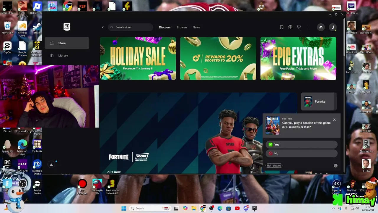Click the survey help question mark

(x=335, y=166)
